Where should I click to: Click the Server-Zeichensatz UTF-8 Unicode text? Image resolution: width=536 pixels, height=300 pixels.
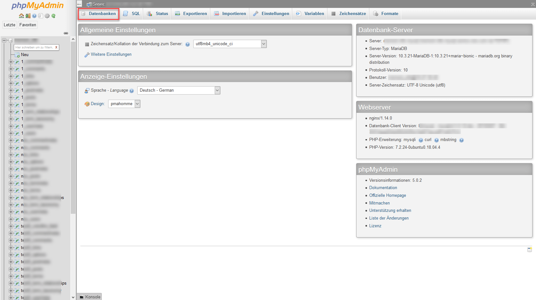[407, 85]
